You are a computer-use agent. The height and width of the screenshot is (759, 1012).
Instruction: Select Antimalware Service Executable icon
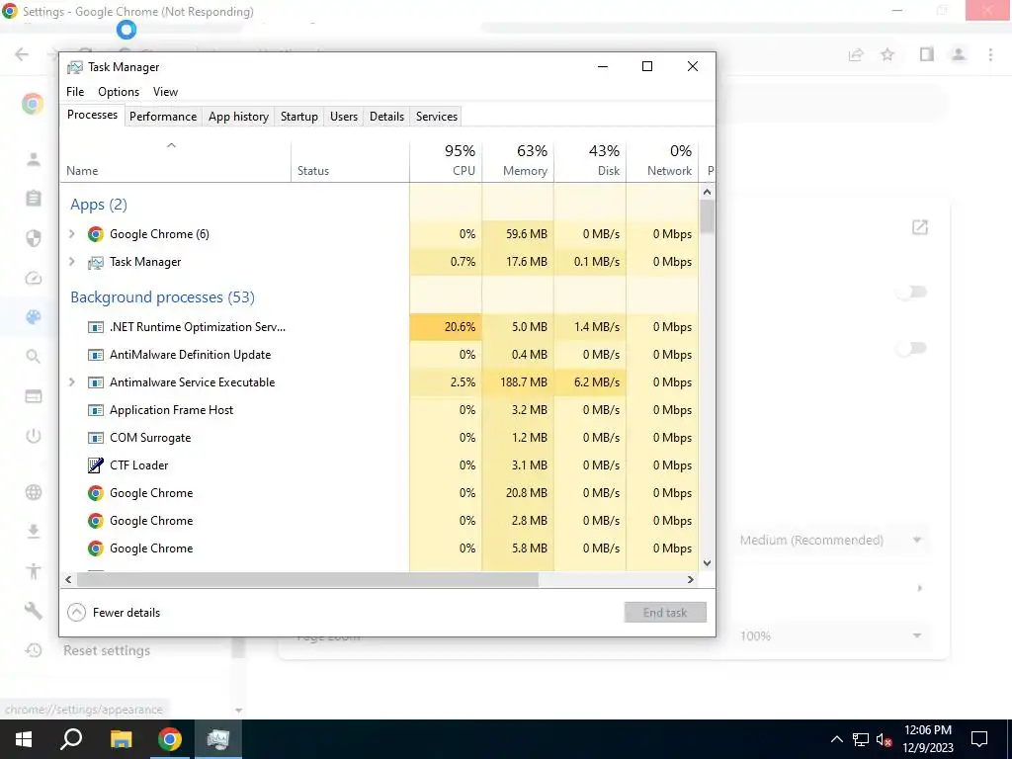tap(96, 382)
